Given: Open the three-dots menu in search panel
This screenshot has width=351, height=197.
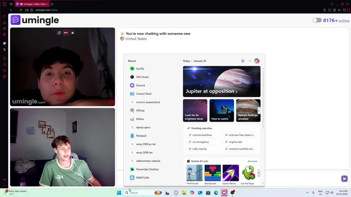Looking at the screenshot, I should pos(250,61).
